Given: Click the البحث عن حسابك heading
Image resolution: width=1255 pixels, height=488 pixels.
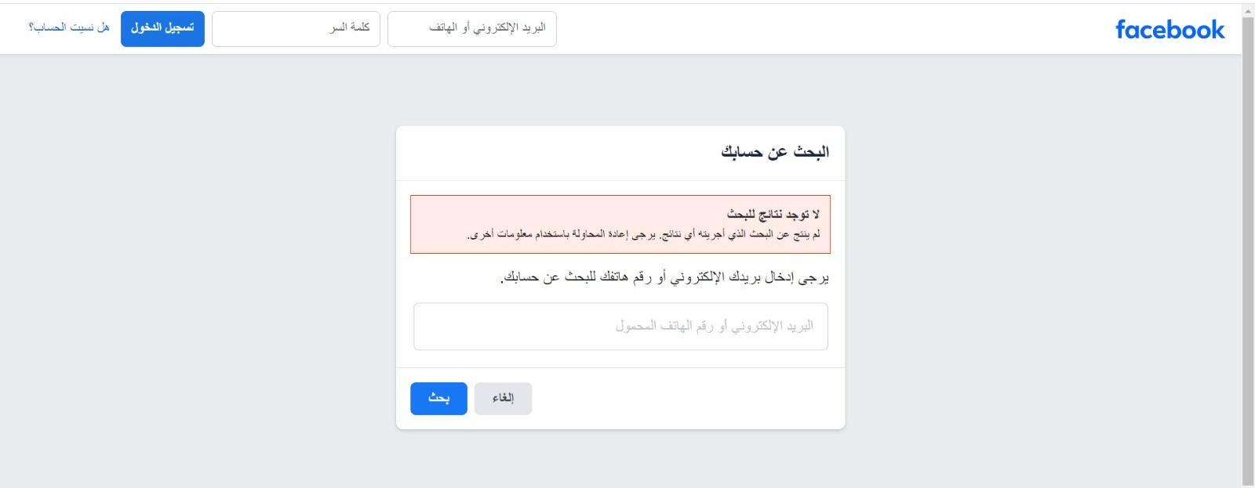Looking at the screenshot, I should tap(775, 152).
